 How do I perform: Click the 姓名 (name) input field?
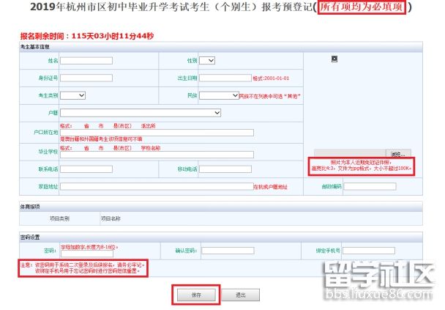pos(86,60)
